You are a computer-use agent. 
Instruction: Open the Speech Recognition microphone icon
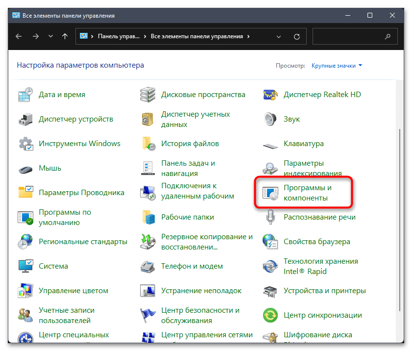pyautogui.click(x=270, y=217)
